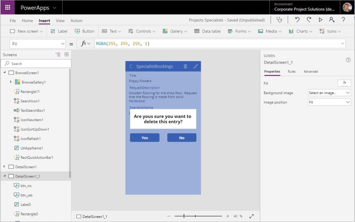This screenshot has height=222, width=355.
Task: Open the Image position dropdown showing Fit
Action: click(329, 102)
